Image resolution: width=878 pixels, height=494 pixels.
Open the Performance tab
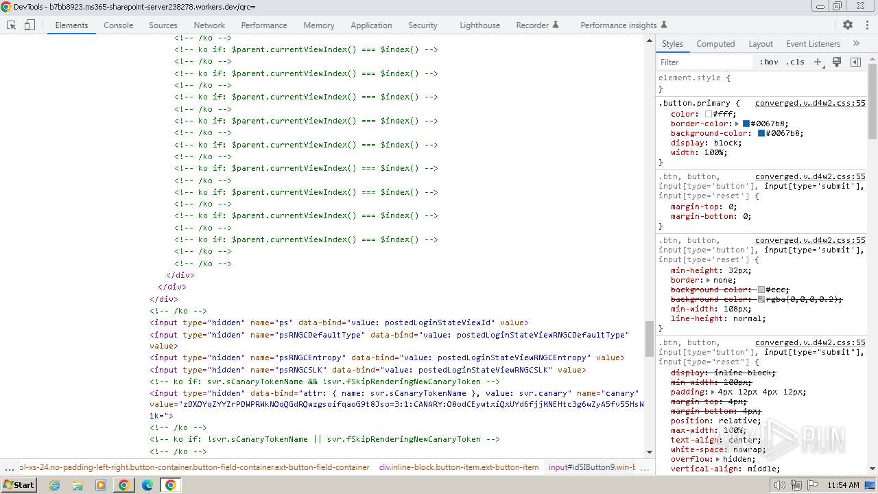click(x=264, y=25)
